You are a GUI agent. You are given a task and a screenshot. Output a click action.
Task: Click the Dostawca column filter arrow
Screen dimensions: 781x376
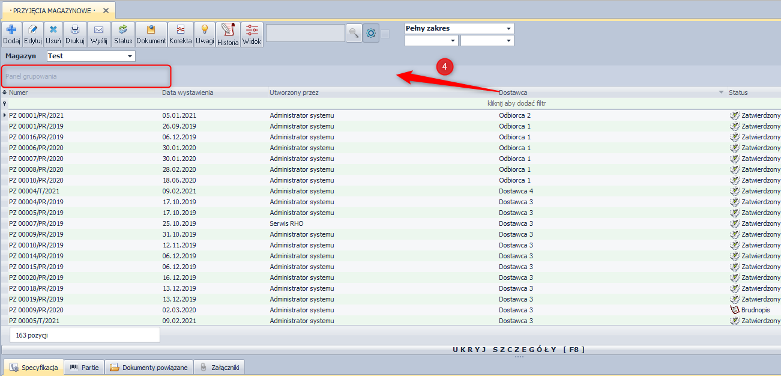point(721,92)
